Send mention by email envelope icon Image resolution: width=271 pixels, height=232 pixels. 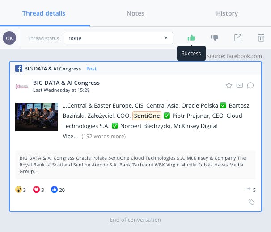[240, 85]
